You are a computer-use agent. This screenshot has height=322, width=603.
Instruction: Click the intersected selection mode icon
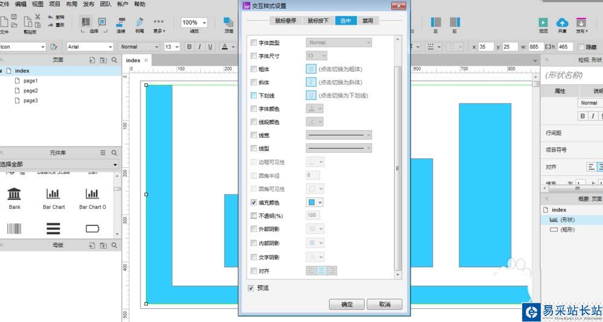pos(86,22)
